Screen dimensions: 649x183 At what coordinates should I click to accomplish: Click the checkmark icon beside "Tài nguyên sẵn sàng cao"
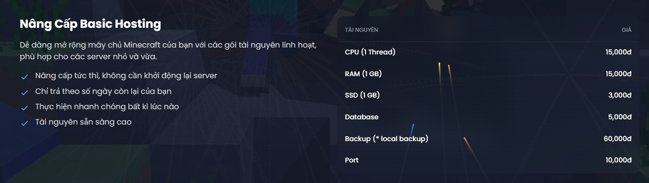25,123
